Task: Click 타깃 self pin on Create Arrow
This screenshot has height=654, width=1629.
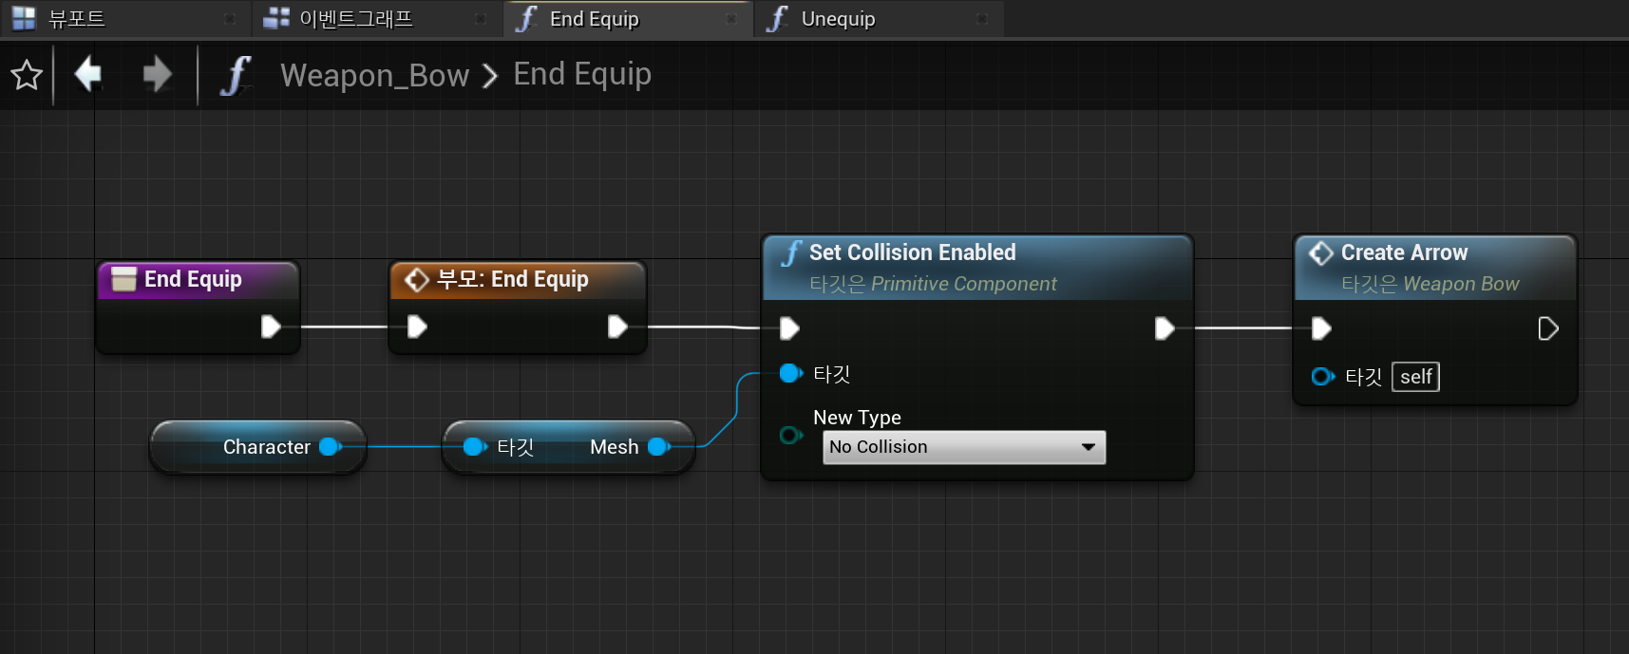Action: 1322,377
